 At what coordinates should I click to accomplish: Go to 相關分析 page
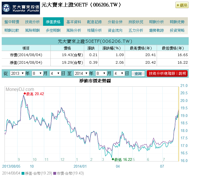pos(94,30)
